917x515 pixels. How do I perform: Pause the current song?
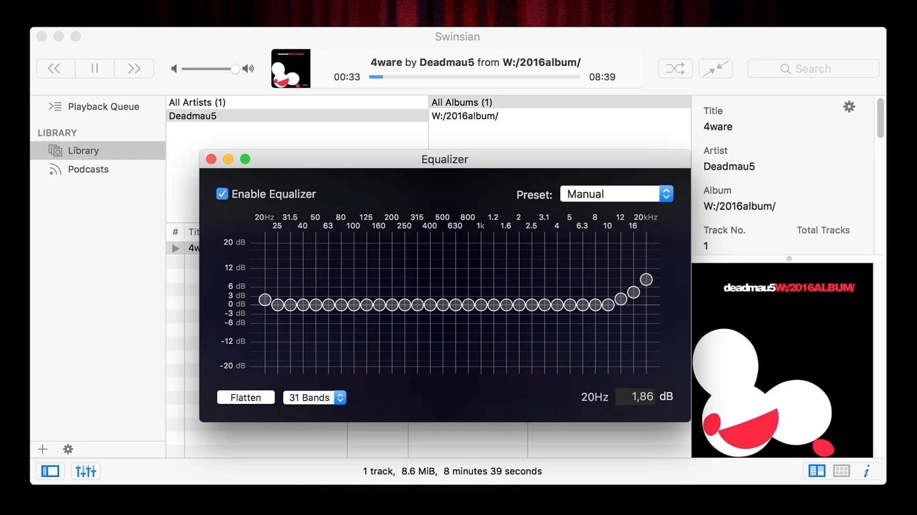(95, 69)
